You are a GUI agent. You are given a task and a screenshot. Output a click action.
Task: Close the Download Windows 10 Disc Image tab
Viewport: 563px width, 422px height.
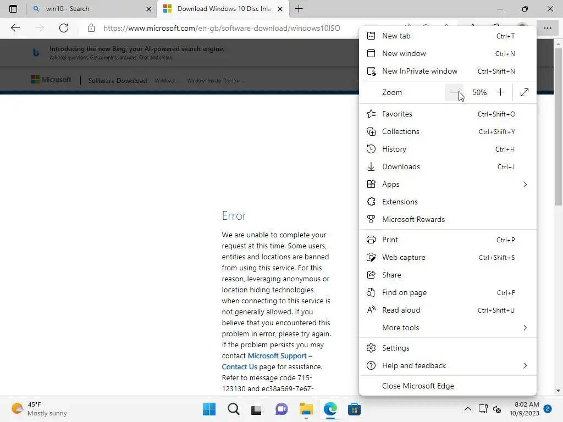point(280,9)
